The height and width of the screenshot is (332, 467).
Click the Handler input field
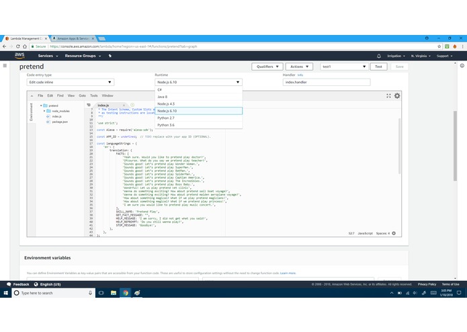[x=327, y=82]
